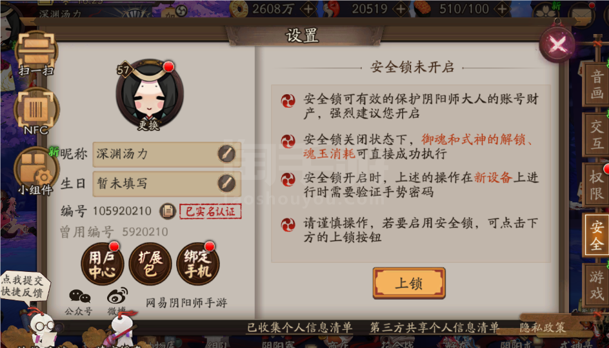
Task: Click pencil icon to edit nickname 深渊汤力
Action: pos(226,154)
